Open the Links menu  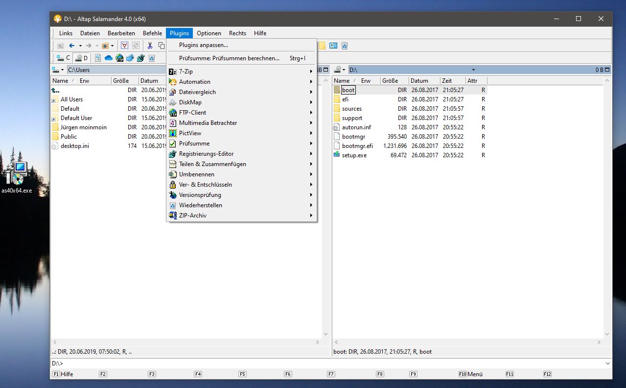coord(66,33)
